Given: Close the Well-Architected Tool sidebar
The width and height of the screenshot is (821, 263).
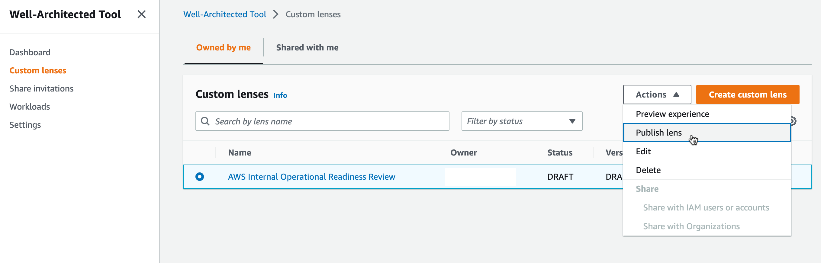Looking at the screenshot, I should (x=141, y=14).
